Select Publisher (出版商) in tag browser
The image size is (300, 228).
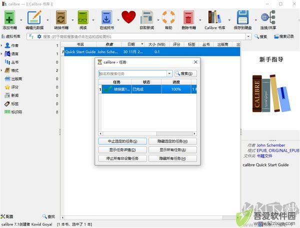click(16, 79)
